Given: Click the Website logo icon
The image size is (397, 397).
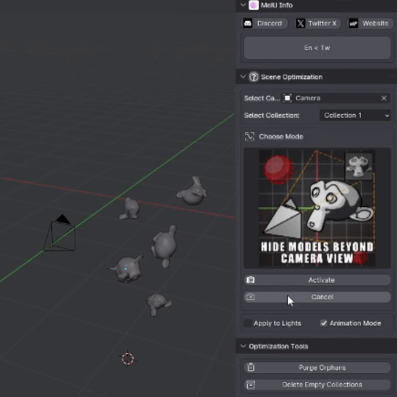Looking at the screenshot, I should [x=353, y=24].
